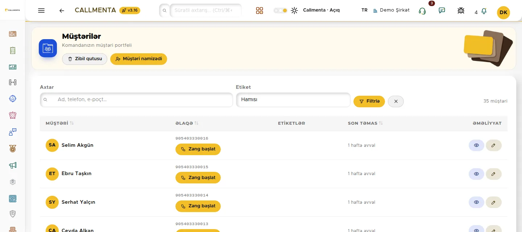Open the blue keypad grid icon in the sidebar
Screen dimensions: 522x232
coord(13,199)
